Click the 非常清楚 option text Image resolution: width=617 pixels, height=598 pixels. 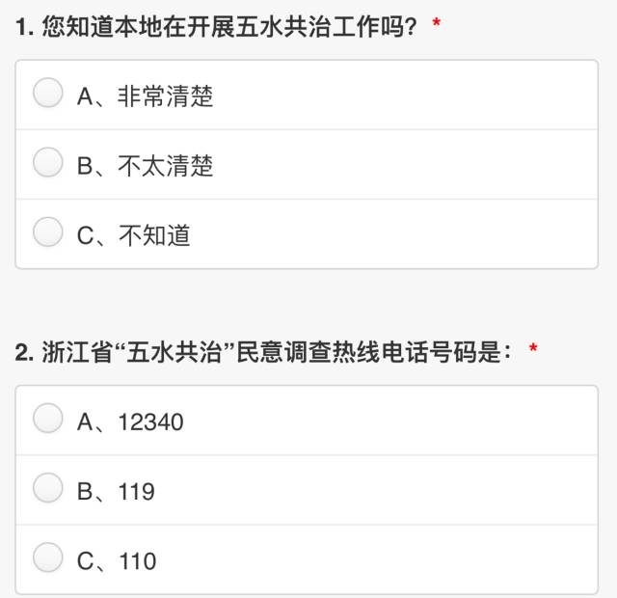(x=166, y=96)
